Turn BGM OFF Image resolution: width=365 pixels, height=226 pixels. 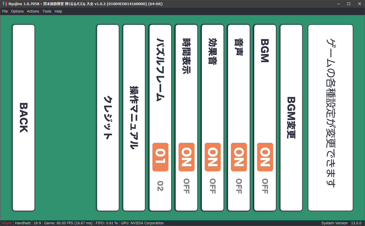click(265, 186)
